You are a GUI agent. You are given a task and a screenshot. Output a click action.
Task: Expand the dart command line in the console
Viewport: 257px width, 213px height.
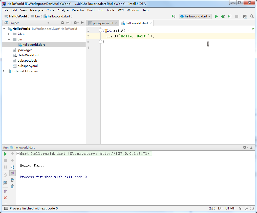click(18, 154)
